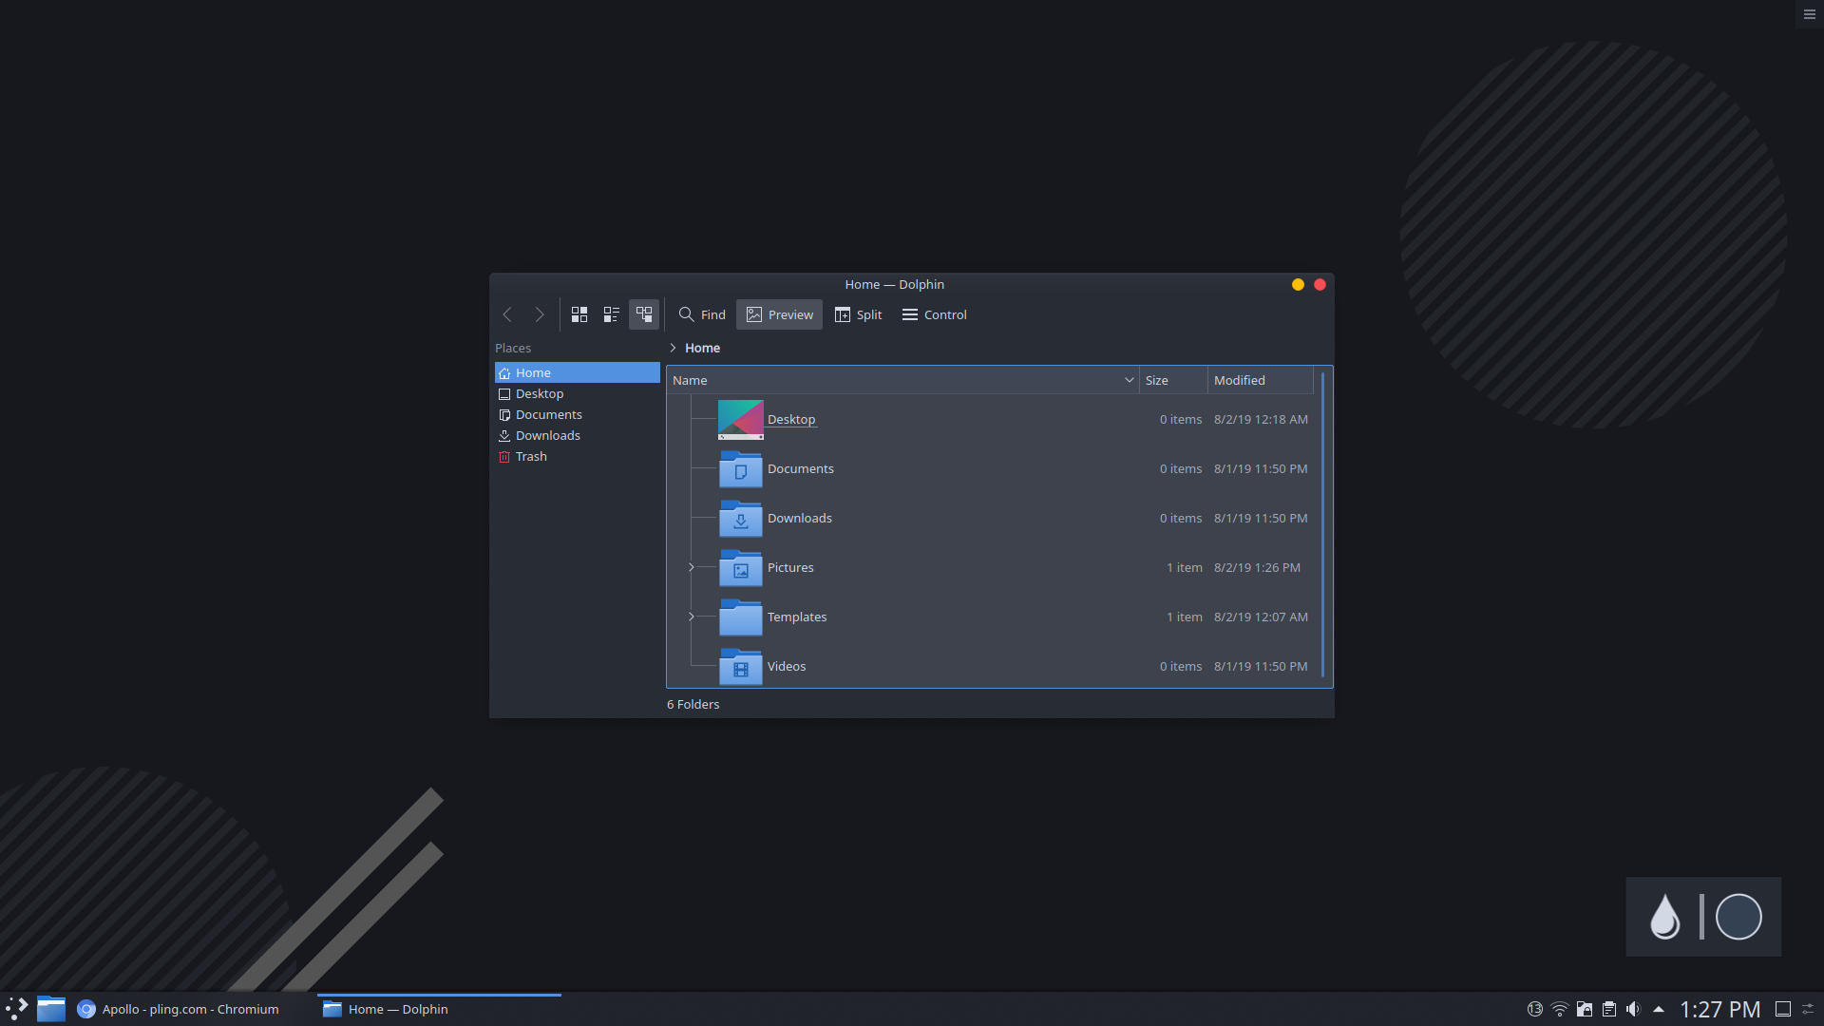Sort by the Name column header

(x=902, y=380)
